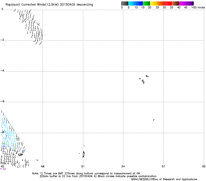Click the "10" label under the color scale
The width and height of the screenshot is (206, 181).
[x=136, y=8]
